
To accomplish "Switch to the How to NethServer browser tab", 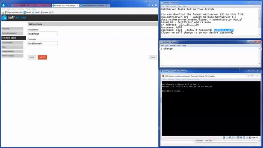I will coord(93,5).
